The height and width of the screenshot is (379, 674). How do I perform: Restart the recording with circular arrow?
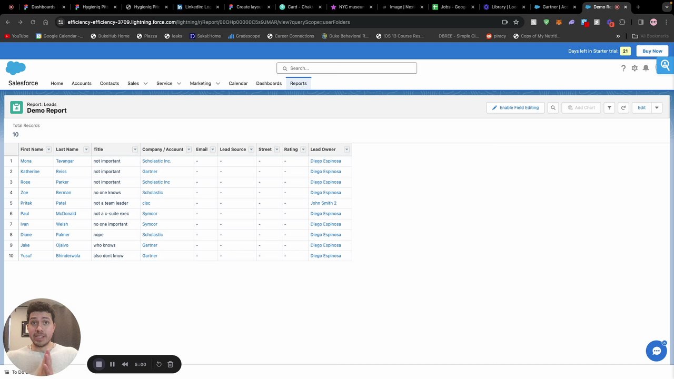click(x=159, y=364)
